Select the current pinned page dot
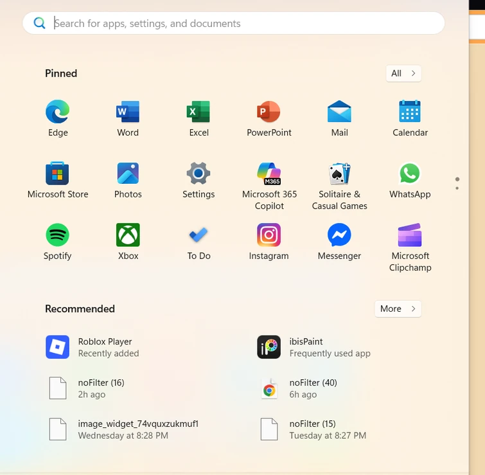485x475 pixels. (457, 179)
